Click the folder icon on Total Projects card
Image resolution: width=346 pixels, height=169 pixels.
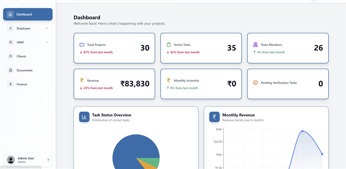[82, 45]
